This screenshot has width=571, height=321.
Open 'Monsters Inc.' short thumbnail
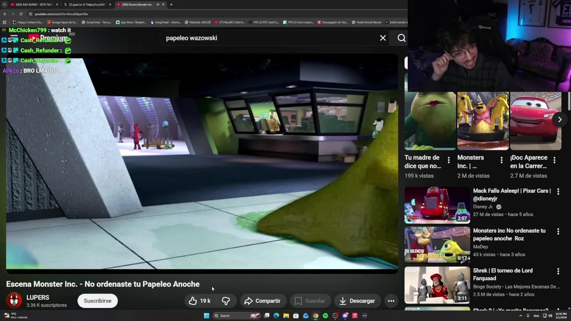click(x=483, y=121)
